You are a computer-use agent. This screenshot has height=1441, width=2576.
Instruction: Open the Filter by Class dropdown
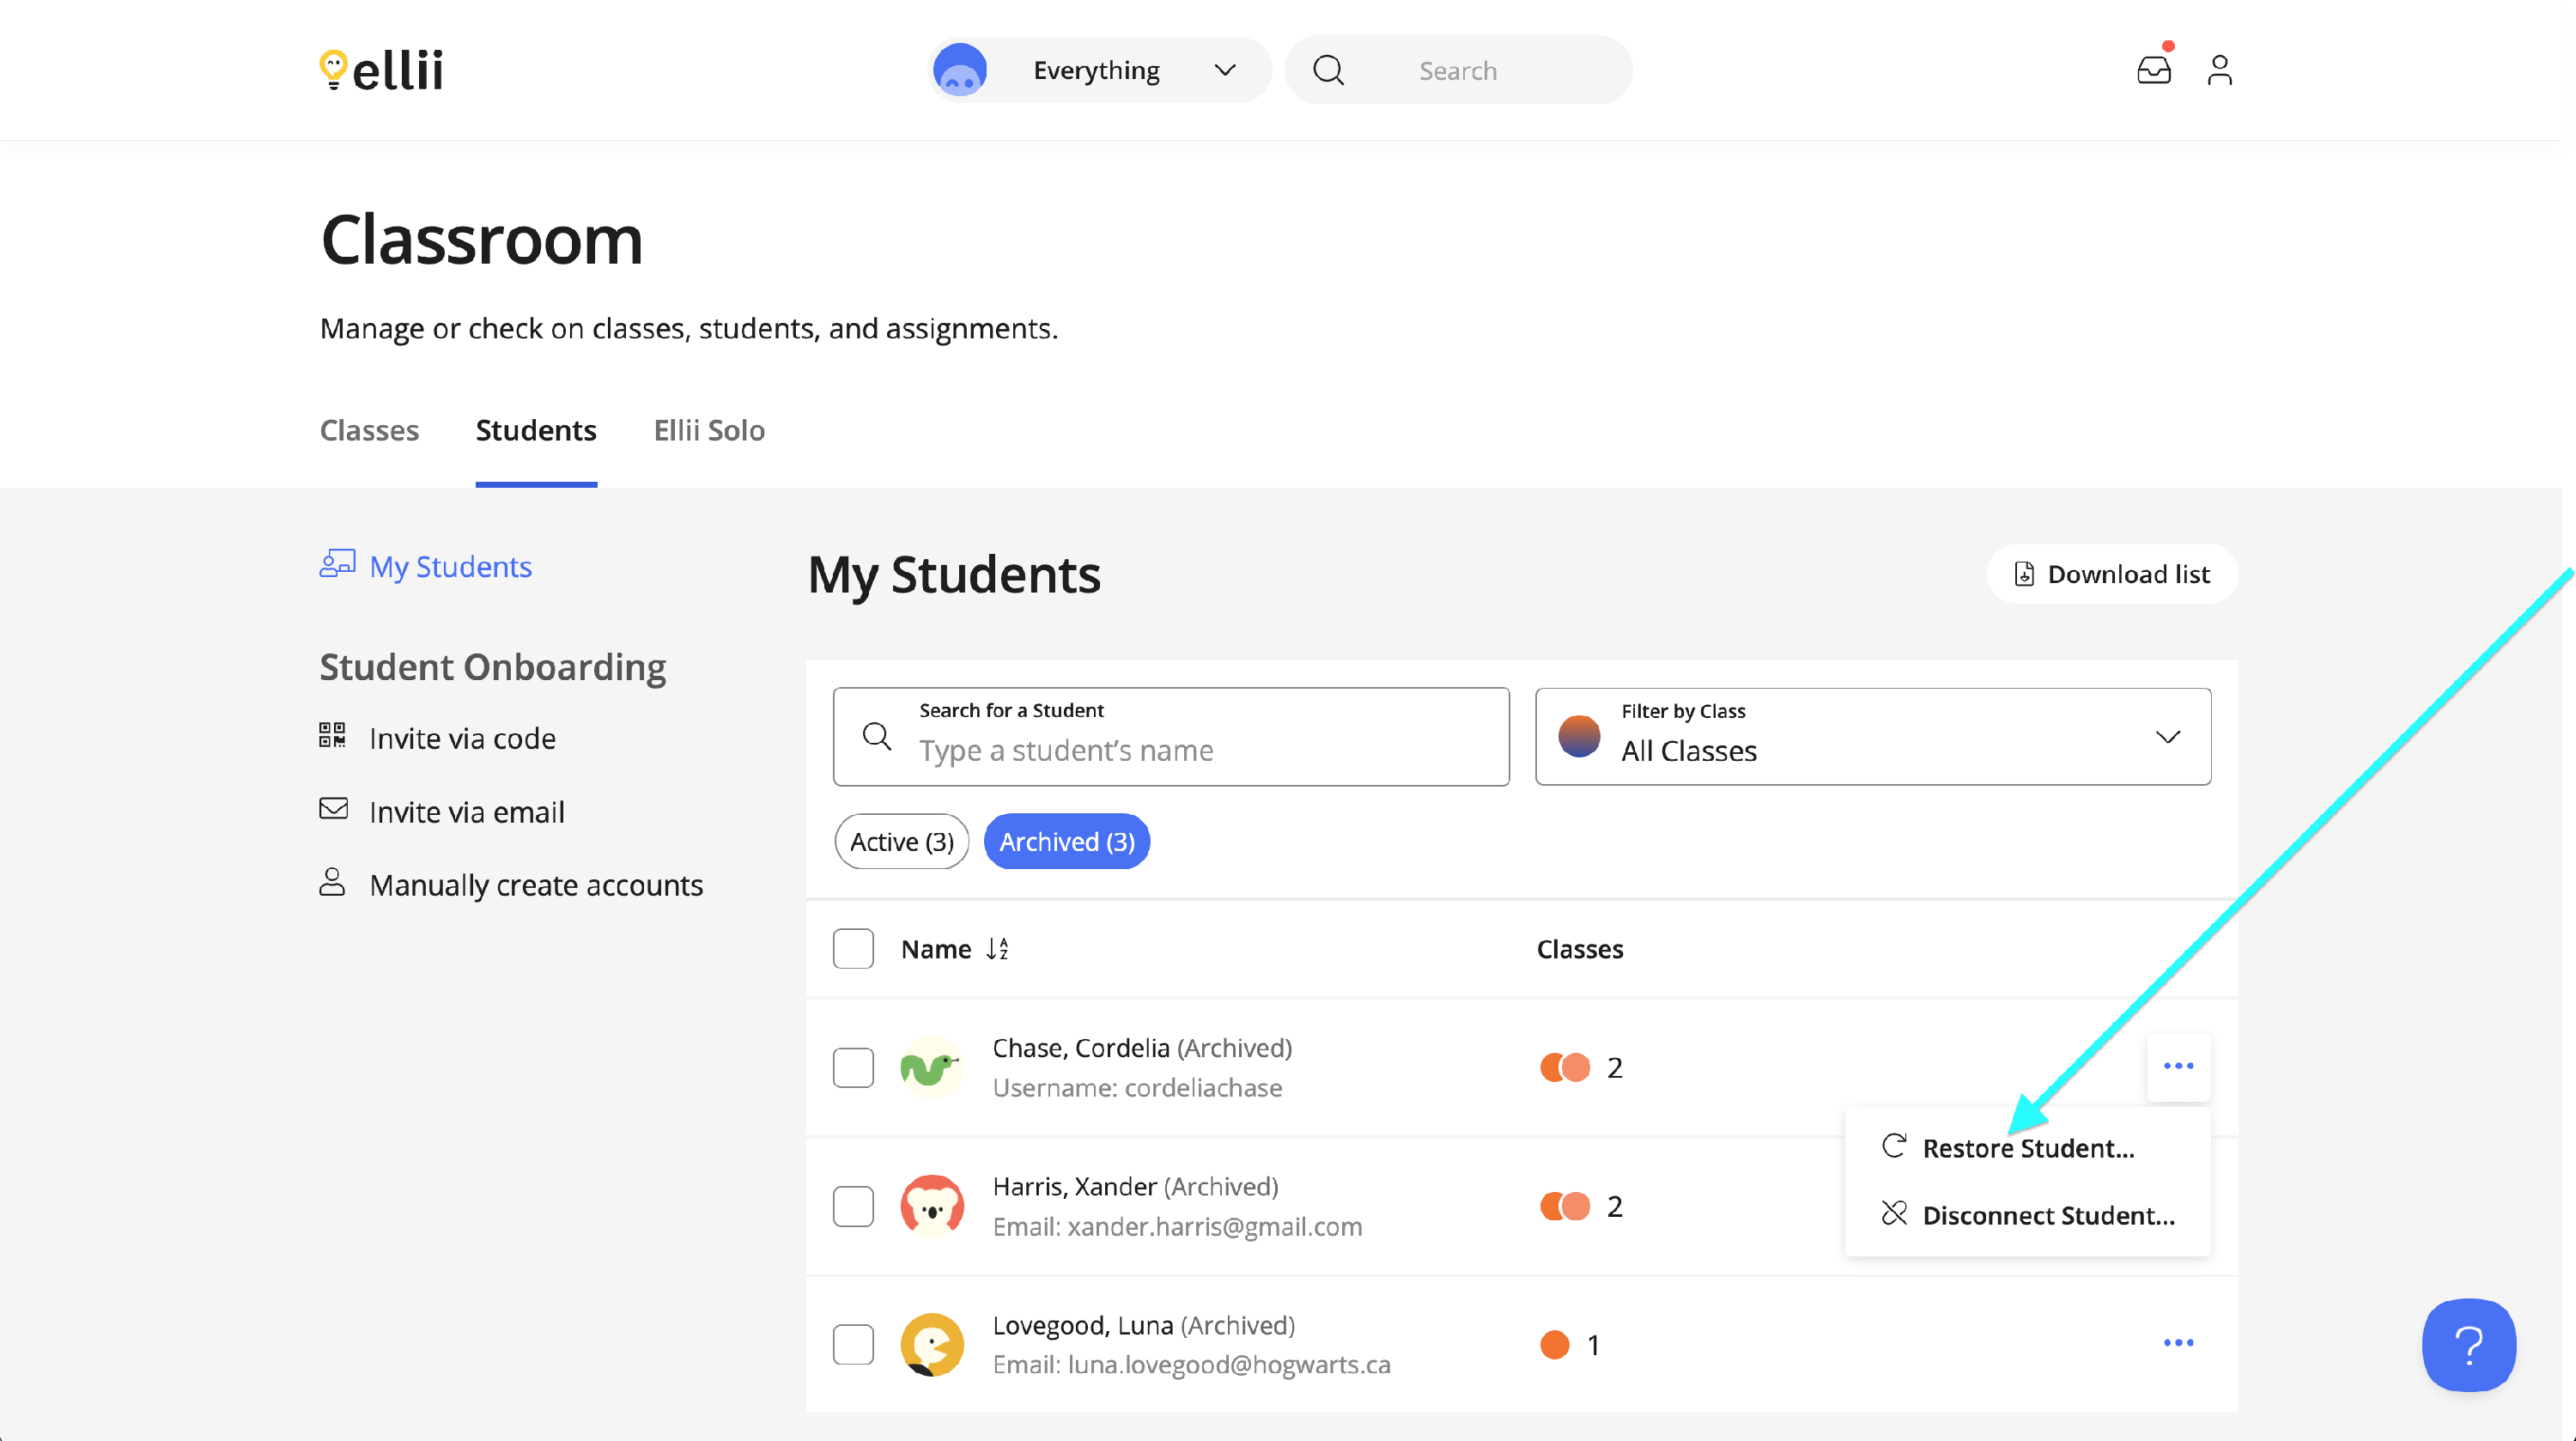tap(1872, 737)
